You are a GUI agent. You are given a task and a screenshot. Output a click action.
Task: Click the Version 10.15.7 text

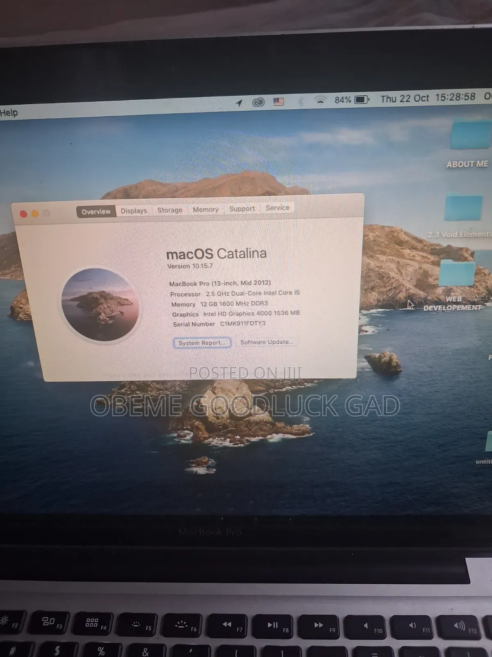pos(190,266)
